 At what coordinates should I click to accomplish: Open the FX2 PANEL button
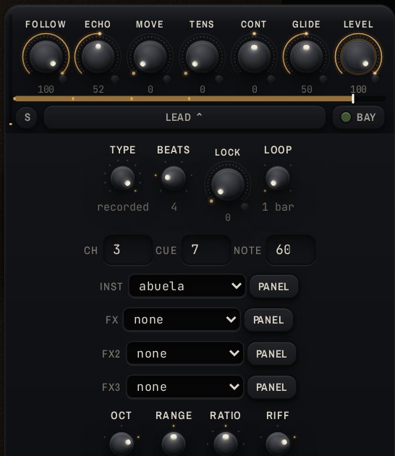coord(271,354)
